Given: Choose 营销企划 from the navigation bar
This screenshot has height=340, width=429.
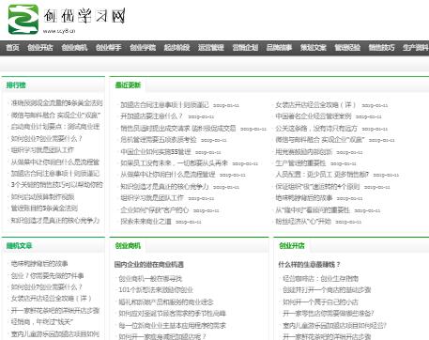Looking at the screenshot, I should click(245, 48).
